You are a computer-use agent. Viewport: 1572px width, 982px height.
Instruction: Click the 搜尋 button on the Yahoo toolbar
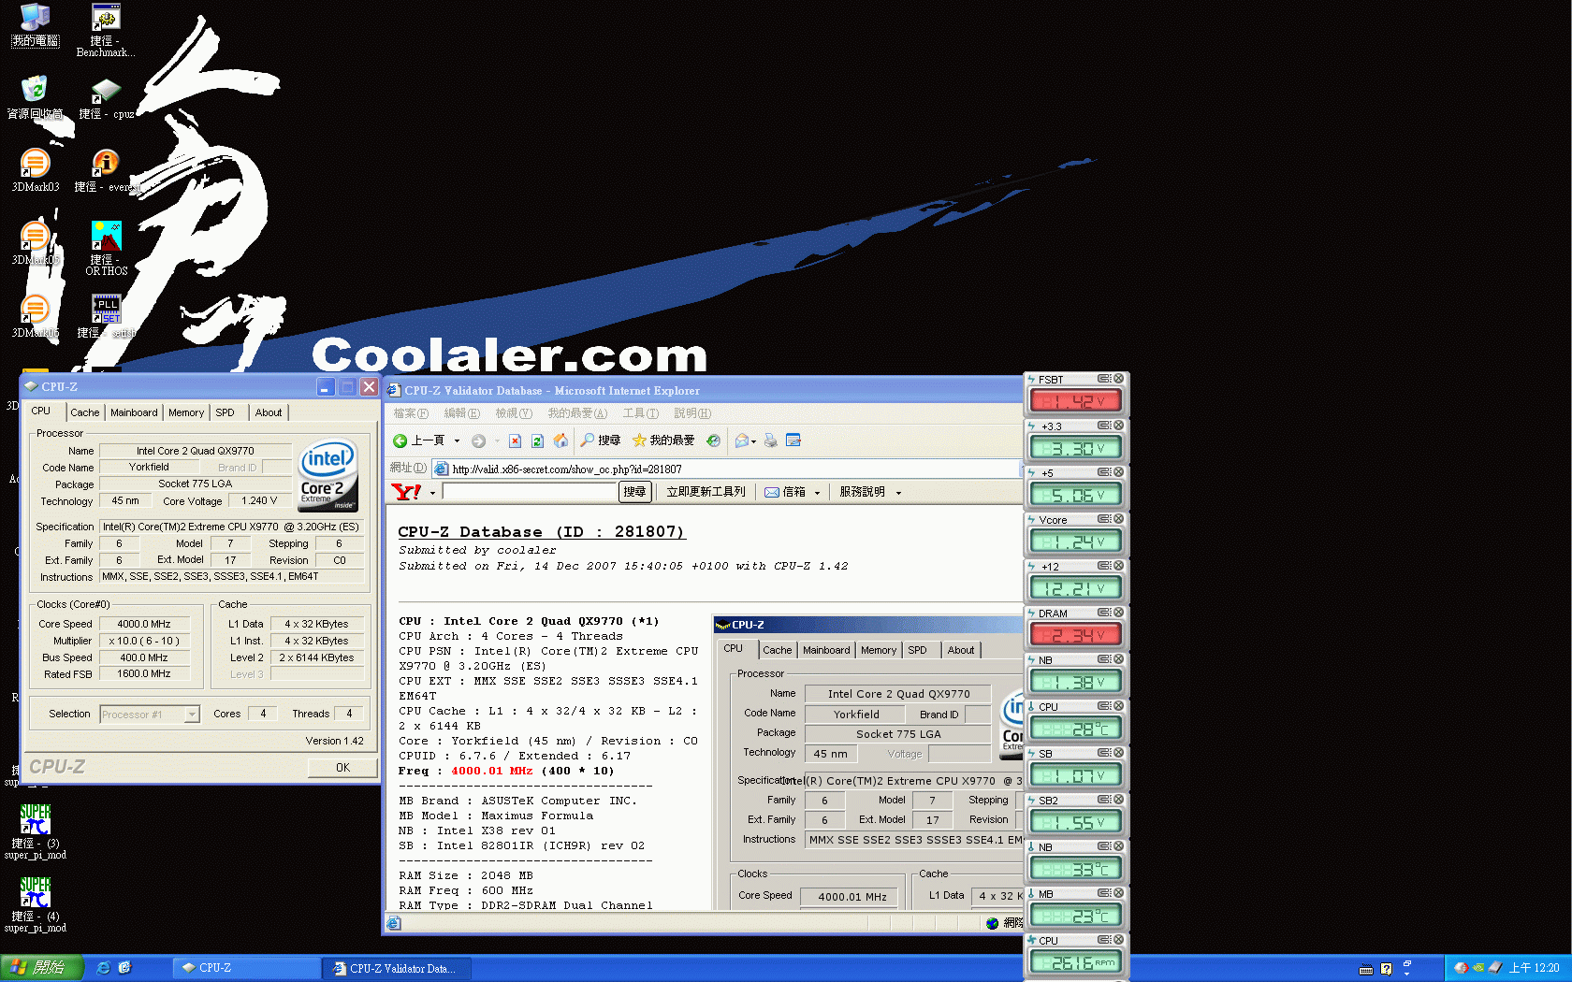[634, 492]
